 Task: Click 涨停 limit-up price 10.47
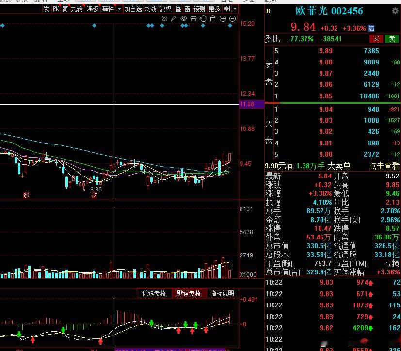[x=323, y=228]
